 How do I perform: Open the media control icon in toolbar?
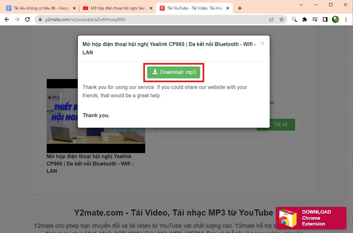315,20
